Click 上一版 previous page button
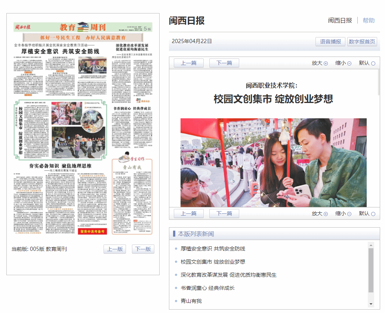385x313 pixels. point(115,249)
